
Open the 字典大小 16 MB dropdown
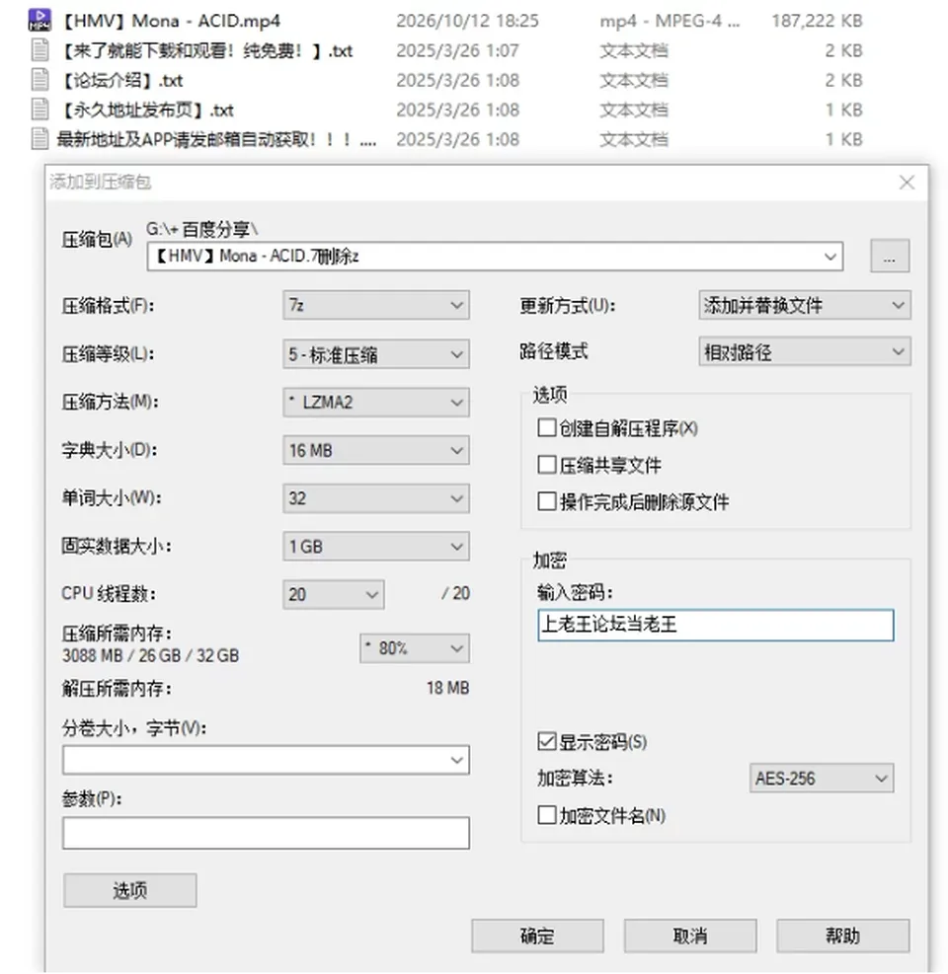tap(376, 450)
